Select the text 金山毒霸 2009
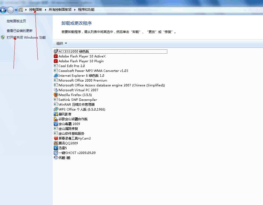The width and height of the screenshot is (263, 205). pos(69,124)
